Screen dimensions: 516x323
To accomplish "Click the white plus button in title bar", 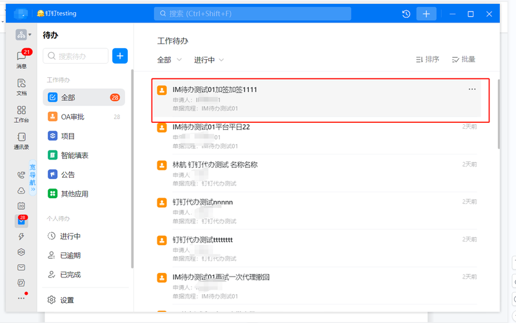I will pos(426,14).
